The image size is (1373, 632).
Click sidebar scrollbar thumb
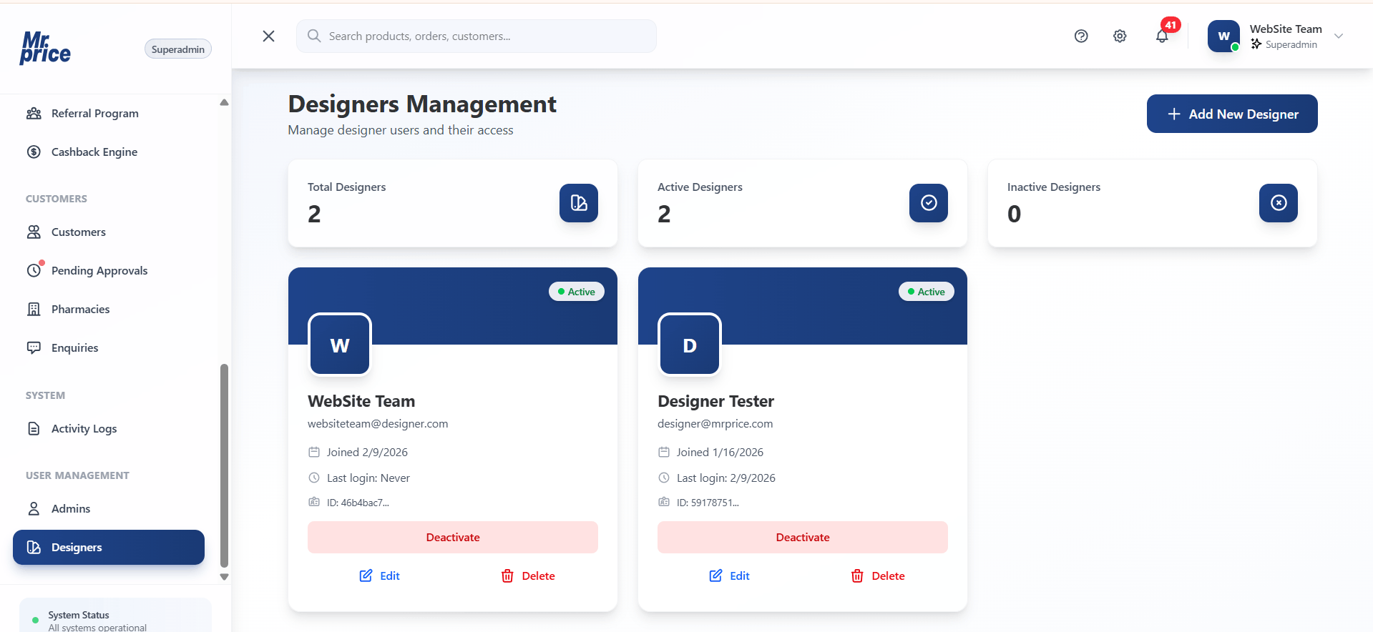(x=224, y=465)
